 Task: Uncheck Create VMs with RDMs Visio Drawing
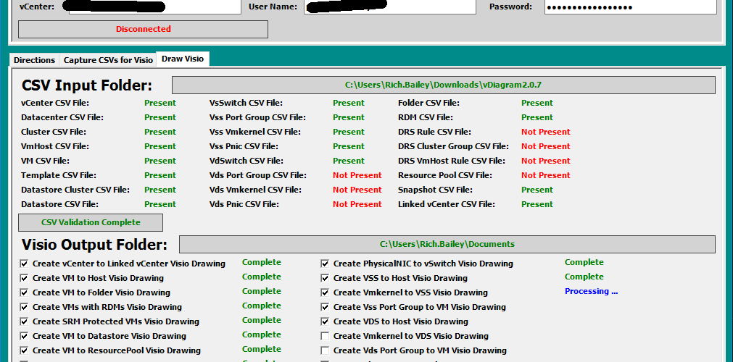[x=25, y=307]
